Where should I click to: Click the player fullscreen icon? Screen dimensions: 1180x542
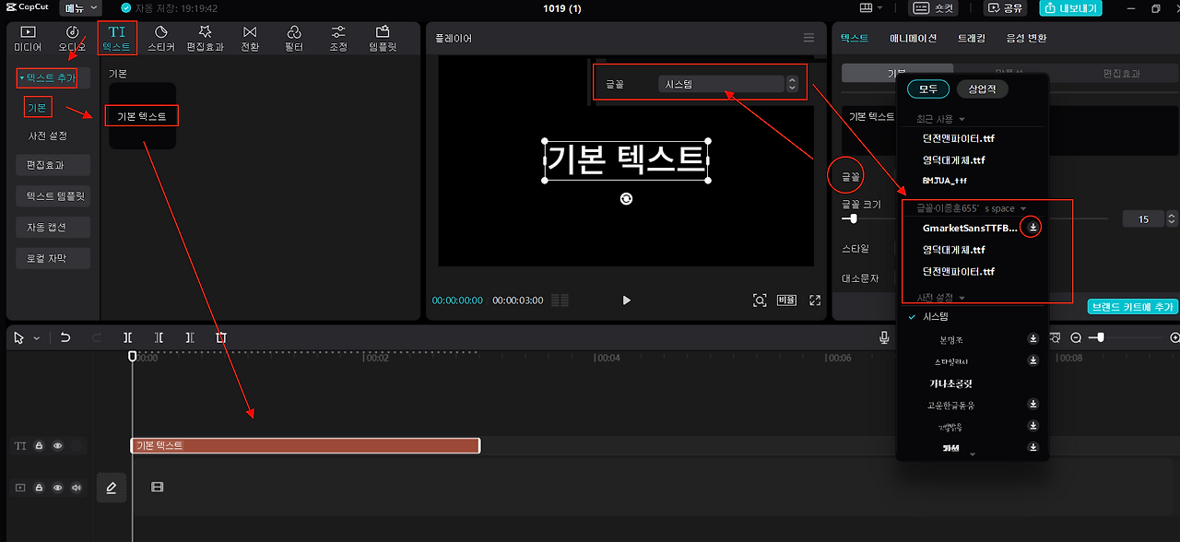pyautogui.click(x=815, y=300)
